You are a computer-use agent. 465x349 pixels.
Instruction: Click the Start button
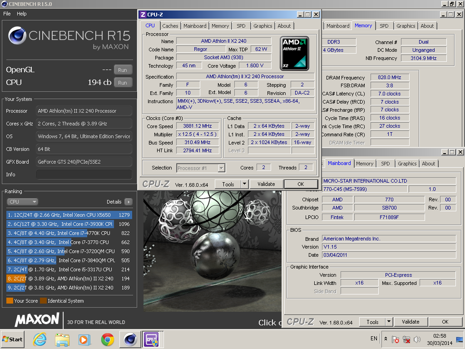[12, 339]
